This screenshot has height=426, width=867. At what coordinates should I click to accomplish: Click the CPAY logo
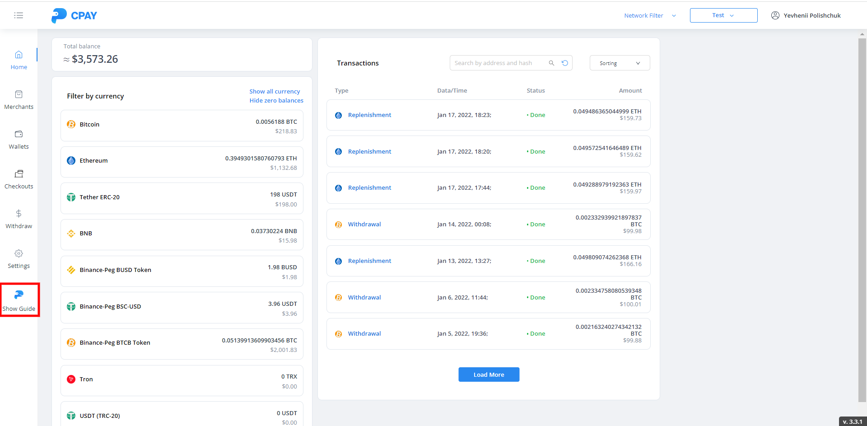click(74, 16)
